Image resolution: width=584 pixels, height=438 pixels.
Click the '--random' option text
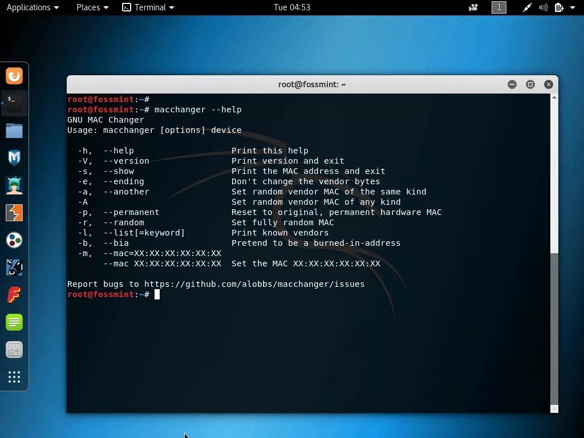coord(124,222)
